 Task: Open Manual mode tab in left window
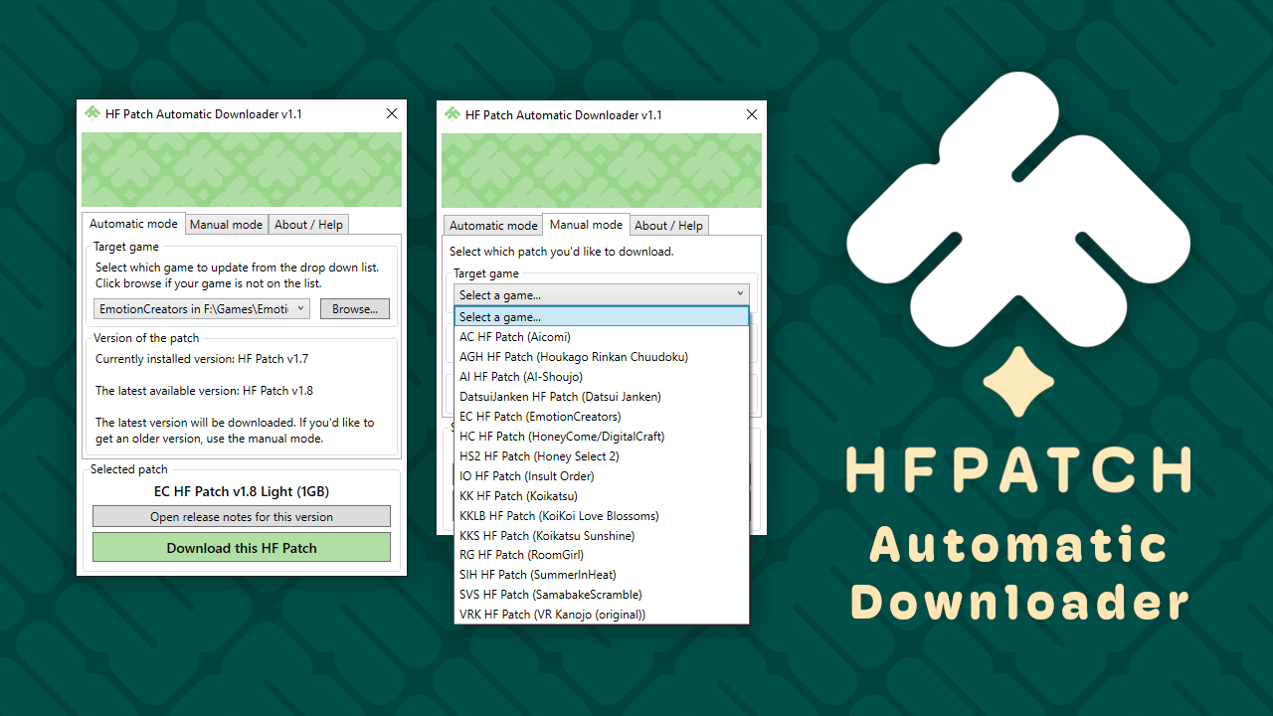pos(227,225)
